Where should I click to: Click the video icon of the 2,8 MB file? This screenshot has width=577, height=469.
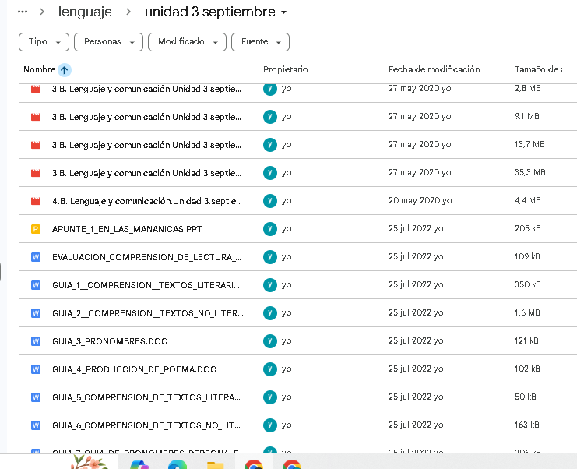36,89
